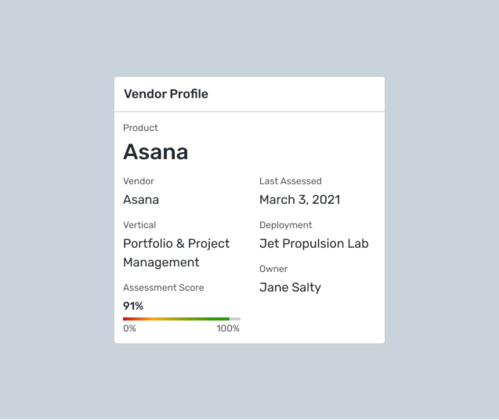Click the Vendor field label
The width and height of the screenshot is (499, 420).
pos(138,181)
